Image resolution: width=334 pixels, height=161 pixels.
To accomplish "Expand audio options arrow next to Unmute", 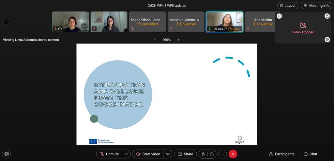I will (x=127, y=154).
